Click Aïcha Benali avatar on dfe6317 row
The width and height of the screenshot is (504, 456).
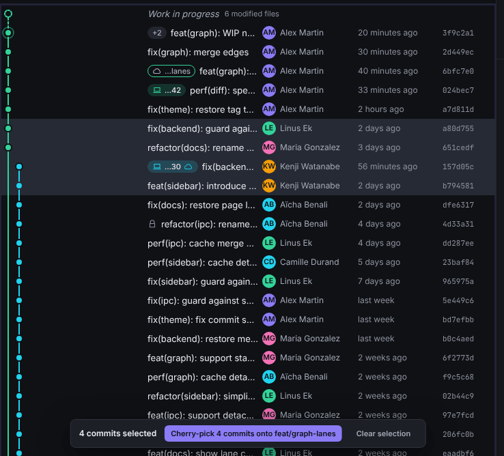pyautogui.click(x=269, y=205)
